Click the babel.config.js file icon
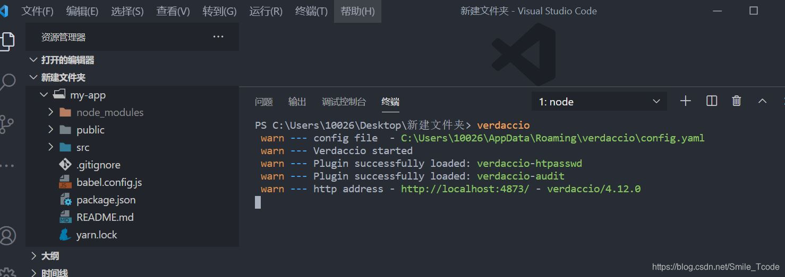Image resolution: width=785 pixels, height=277 pixels. (x=65, y=182)
